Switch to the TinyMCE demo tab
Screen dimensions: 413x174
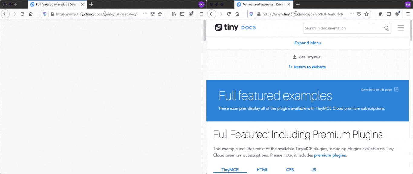click(230, 169)
